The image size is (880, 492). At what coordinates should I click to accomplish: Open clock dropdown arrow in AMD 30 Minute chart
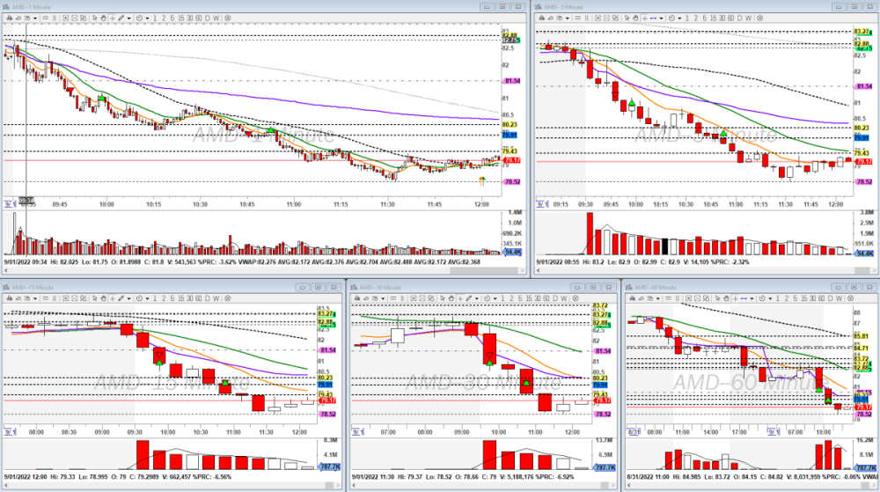point(495,298)
